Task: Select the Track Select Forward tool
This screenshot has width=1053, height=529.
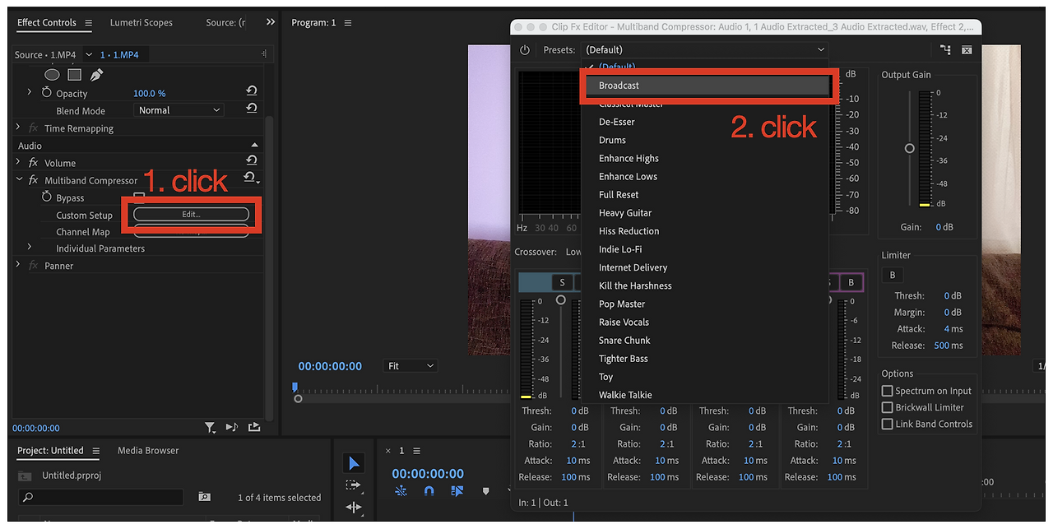Action: click(354, 486)
